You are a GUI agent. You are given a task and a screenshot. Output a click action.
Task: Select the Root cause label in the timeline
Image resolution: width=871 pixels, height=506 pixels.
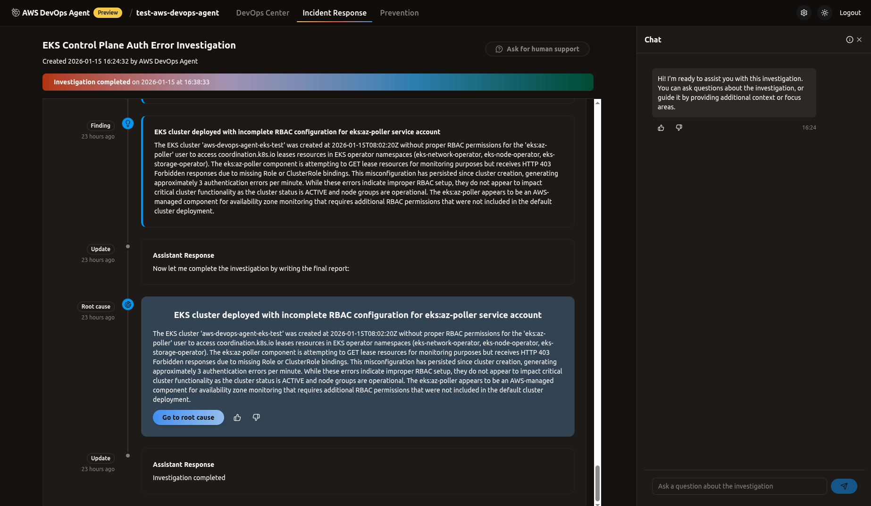[96, 307]
